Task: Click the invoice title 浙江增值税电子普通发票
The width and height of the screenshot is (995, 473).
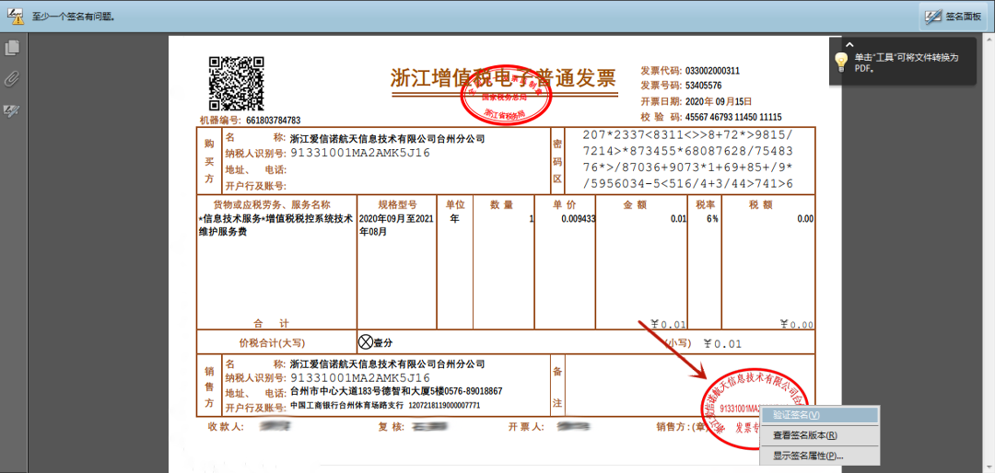Action: click(503, 78)
